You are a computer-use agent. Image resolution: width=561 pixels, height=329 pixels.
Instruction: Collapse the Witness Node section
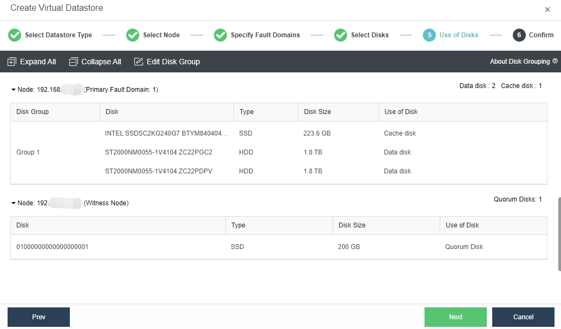tap(14, 203)
